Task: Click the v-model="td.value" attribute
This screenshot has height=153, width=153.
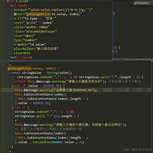Action: coord(30,44)
